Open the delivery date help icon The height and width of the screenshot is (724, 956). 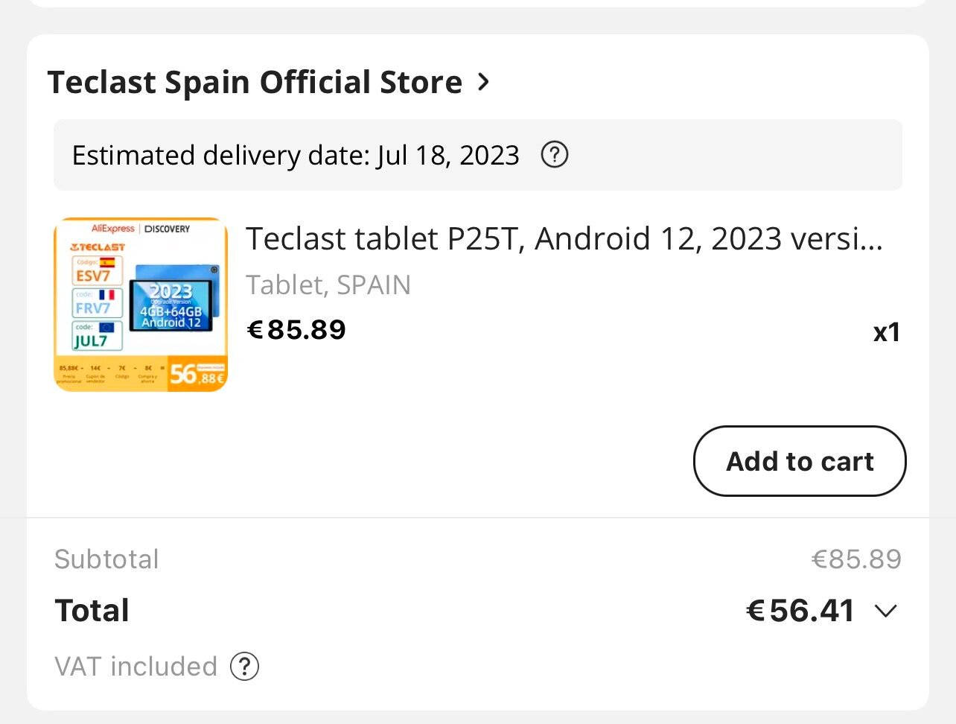coord(554,155)
